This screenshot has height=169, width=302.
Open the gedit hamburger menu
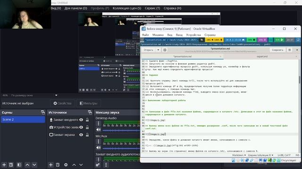pos(289,50)
